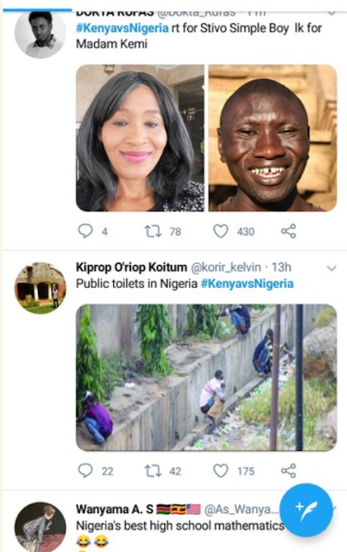Viewport: 347px width, 552px height.
Task: Retweet the Madam Kemi tweet
Action: coord(153,231)
